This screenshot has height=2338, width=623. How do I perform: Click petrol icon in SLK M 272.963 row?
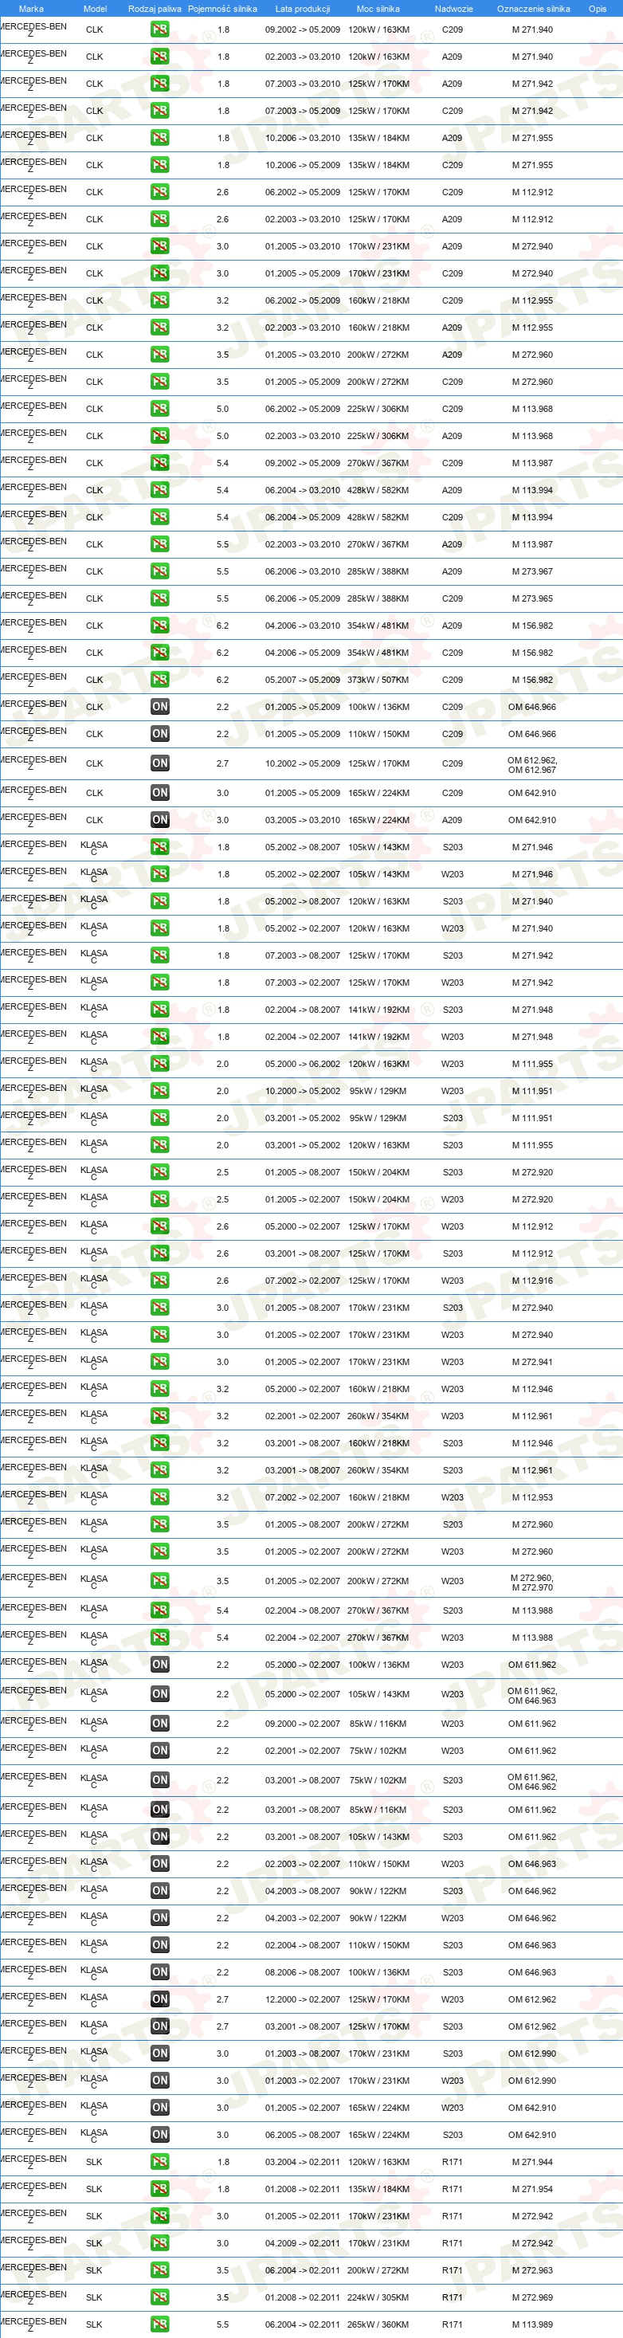coord(159,2271)
